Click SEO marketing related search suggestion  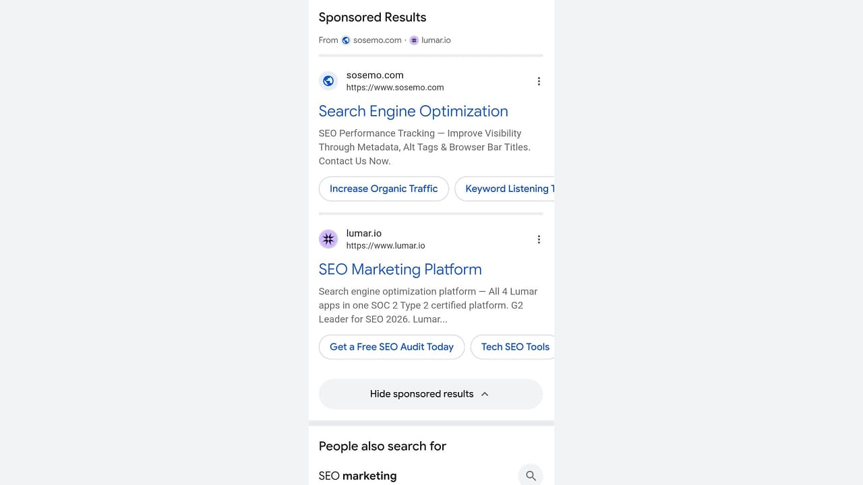357,476
